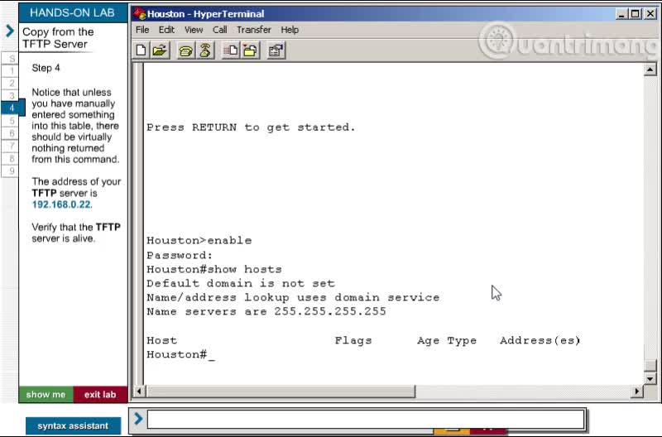This screenshot has height=437, width=662.
Task: Open the syntax assistant
Action: (73, 425)
